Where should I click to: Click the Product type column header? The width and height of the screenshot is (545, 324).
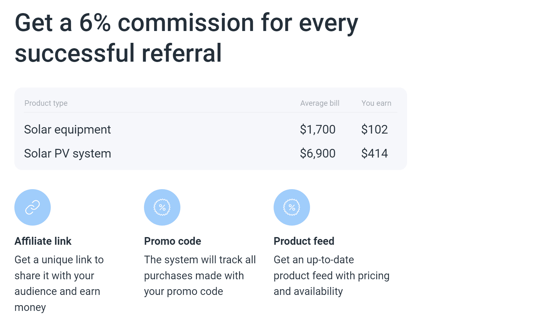tap(46, 103)
